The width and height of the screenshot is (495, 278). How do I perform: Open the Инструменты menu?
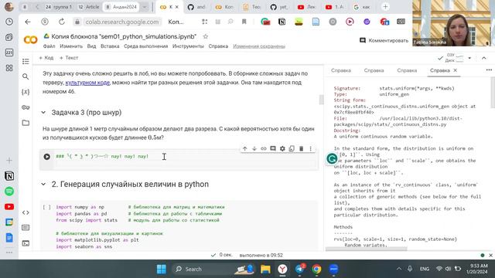click(188, 46)
